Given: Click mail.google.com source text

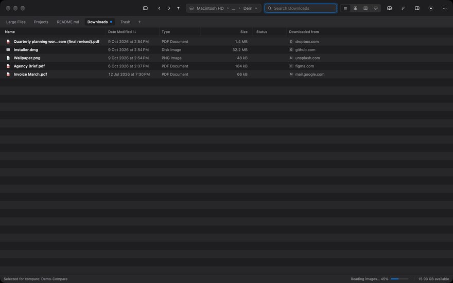Looking at the screenshot, I should point(310,74).
